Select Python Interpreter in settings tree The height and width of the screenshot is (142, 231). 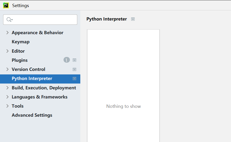point(40,79)
